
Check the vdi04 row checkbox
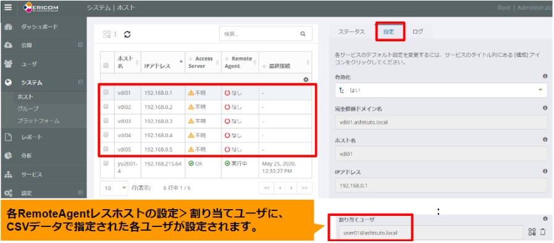tap(106, 134)
